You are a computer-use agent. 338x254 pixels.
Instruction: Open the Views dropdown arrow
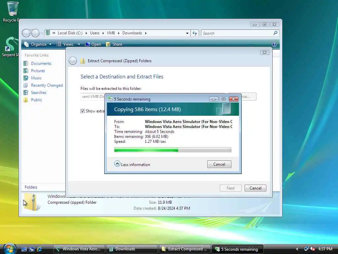point(79,44)
